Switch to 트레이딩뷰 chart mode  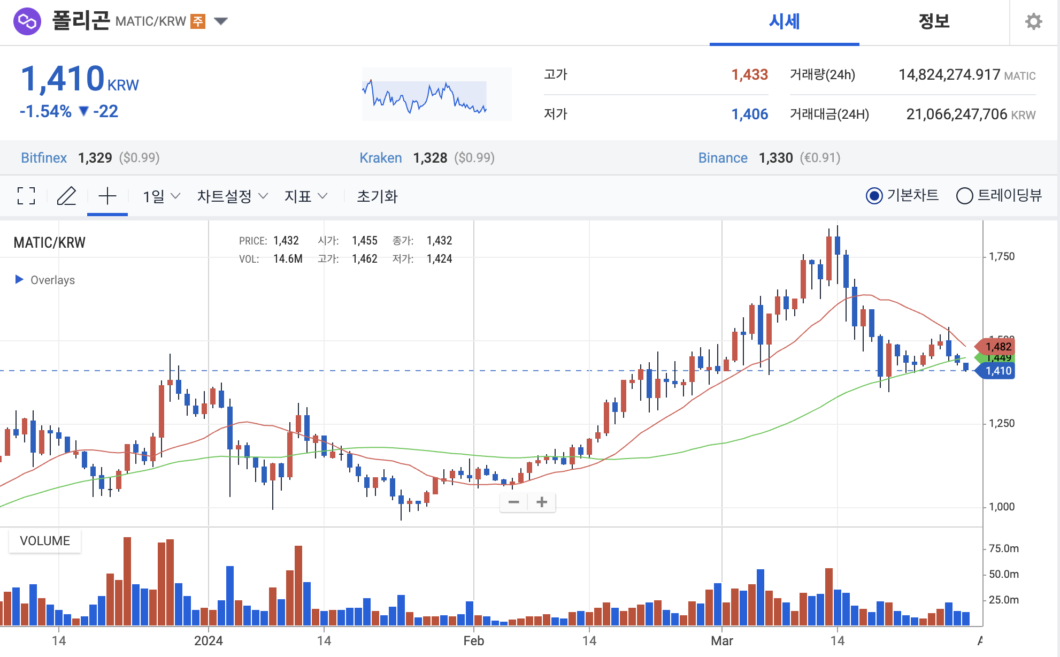[964, 196]
